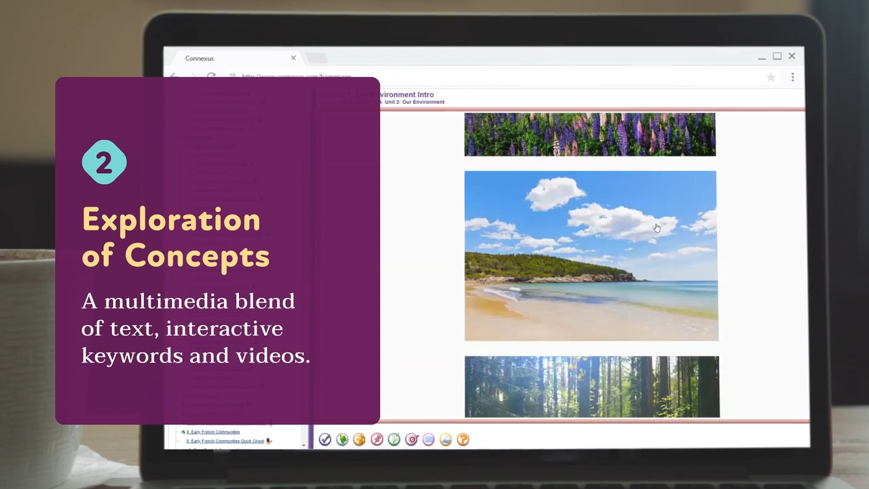
Task: Click the orange globe icon in lesson toolbar
Action: tap(359, 439)
